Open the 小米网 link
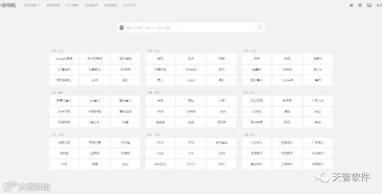This screenshot has width=382, height=194. click(191, 111)
